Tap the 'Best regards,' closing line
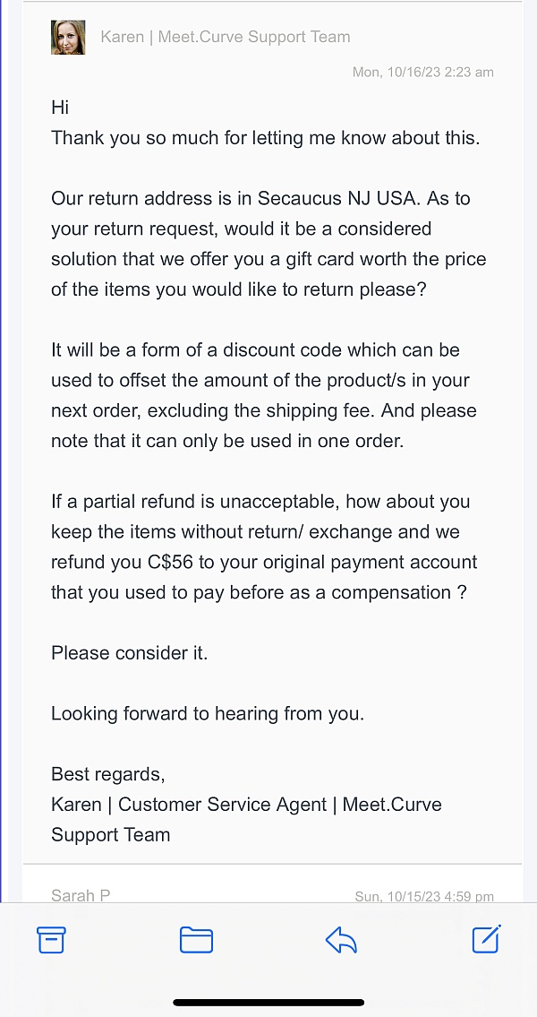Image resolution: width=537 pixels, height=1017 pixels. (107, 774)
